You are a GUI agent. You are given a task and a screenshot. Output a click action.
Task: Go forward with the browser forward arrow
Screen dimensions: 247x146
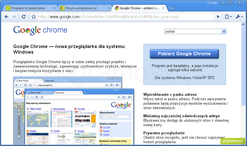pos(14,17)
